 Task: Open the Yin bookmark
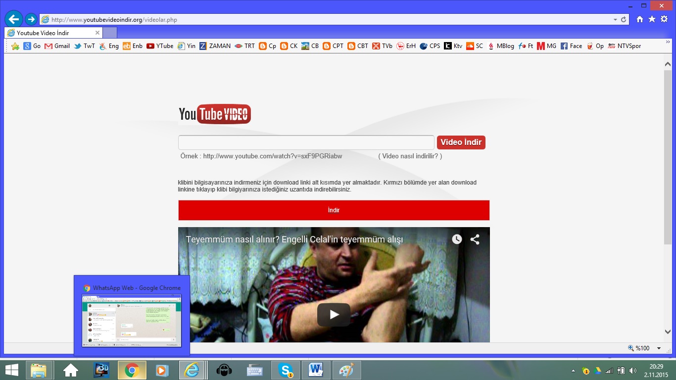tap(187, 46)
